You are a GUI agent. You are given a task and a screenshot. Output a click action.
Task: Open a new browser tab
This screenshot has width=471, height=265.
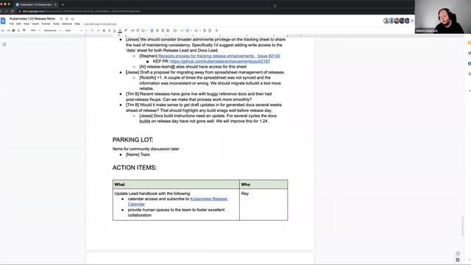coord(63,4)
